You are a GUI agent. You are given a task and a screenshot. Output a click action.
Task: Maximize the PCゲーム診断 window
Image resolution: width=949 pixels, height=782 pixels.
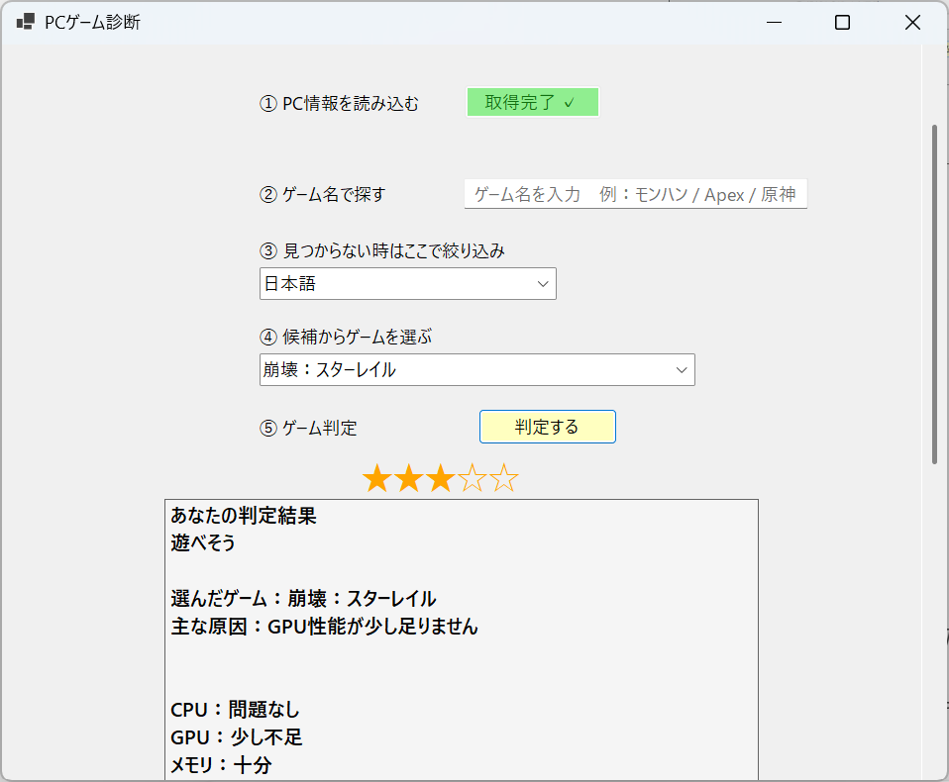842,23
